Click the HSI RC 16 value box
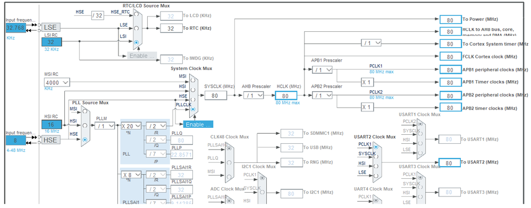Viewport: 531px width, 208px height. 52,125
